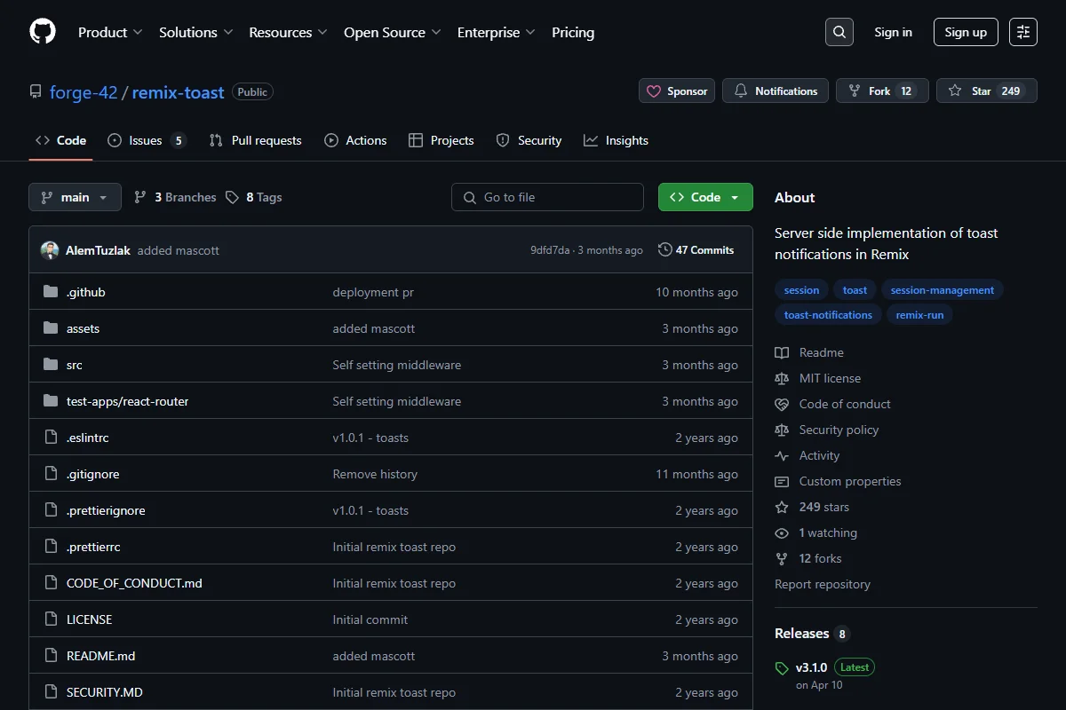Open the header appearance settings icon
The image size is (1066, 710).
click(1023, 32)
